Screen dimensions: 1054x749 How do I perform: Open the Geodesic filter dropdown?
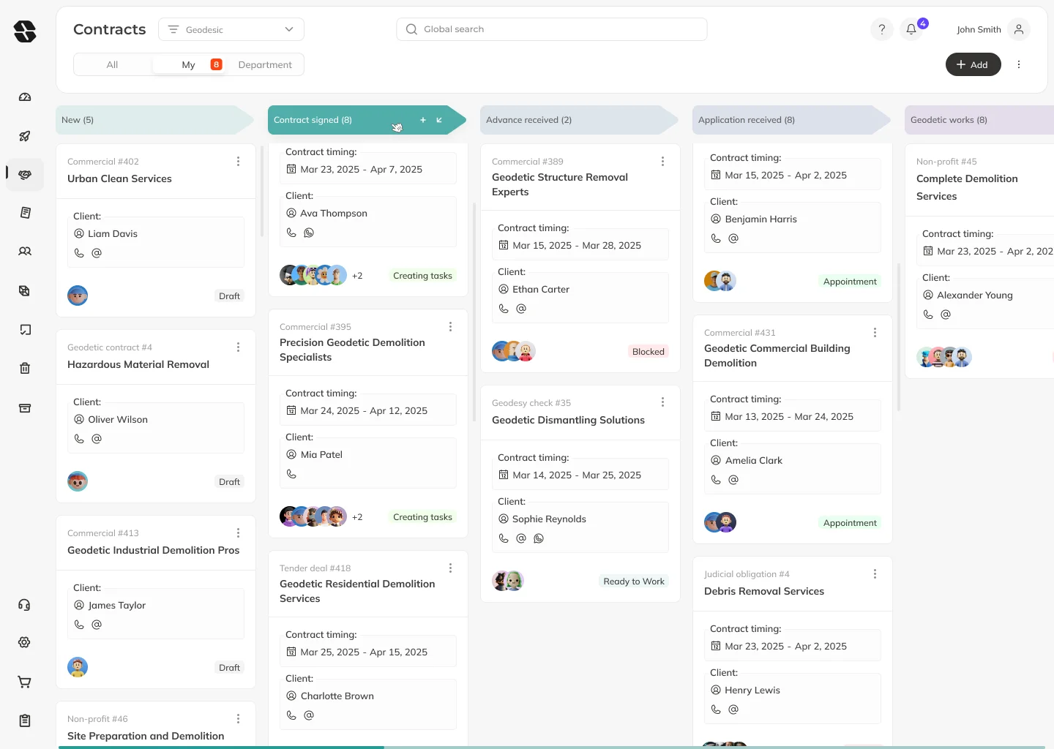click(x=231, y=29)
